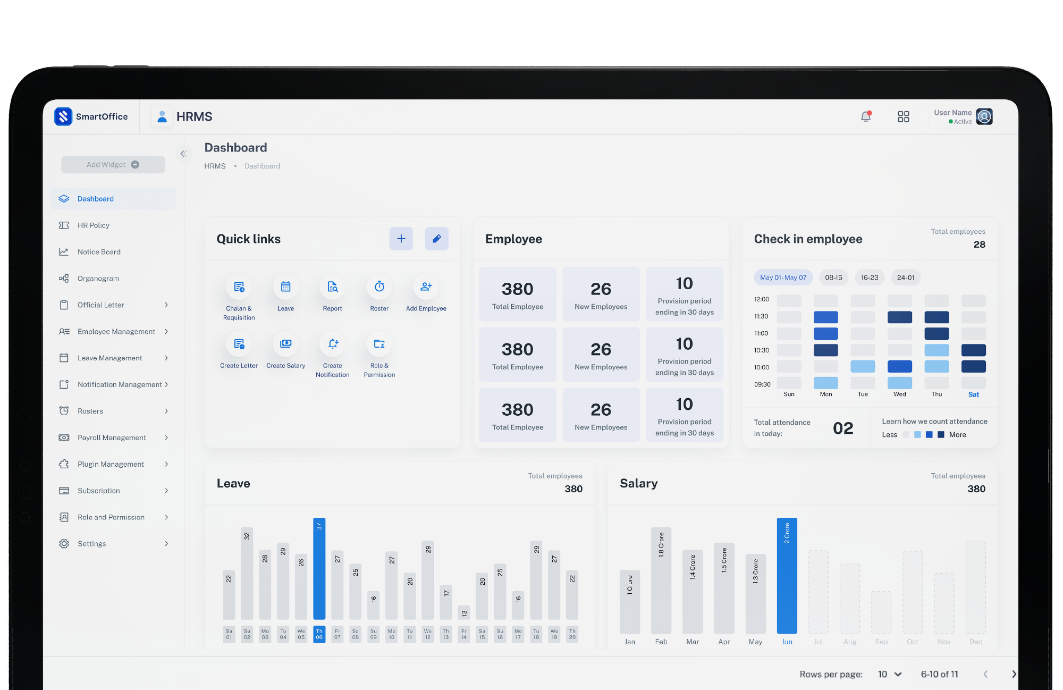Open the Roster quick link icon
The height and width of the screenshot is (690, 1063).
(x=379, y=287)
